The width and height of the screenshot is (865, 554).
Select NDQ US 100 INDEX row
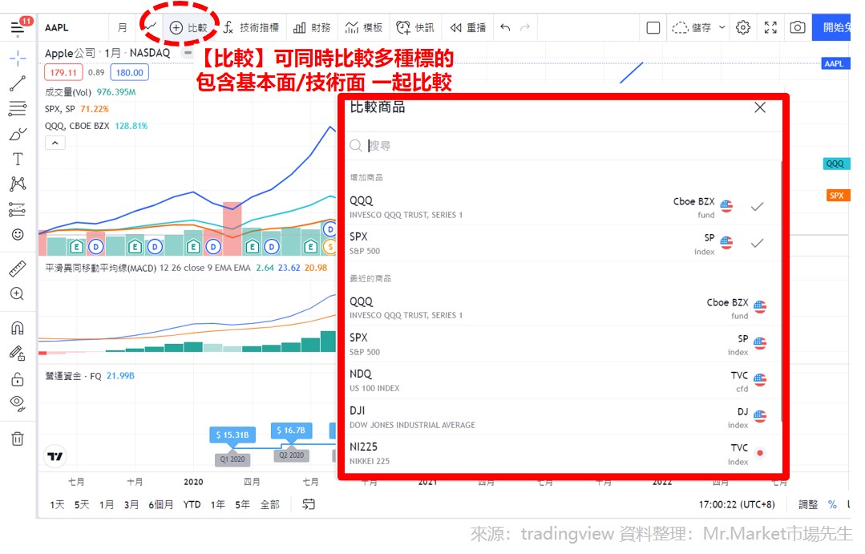563,381
